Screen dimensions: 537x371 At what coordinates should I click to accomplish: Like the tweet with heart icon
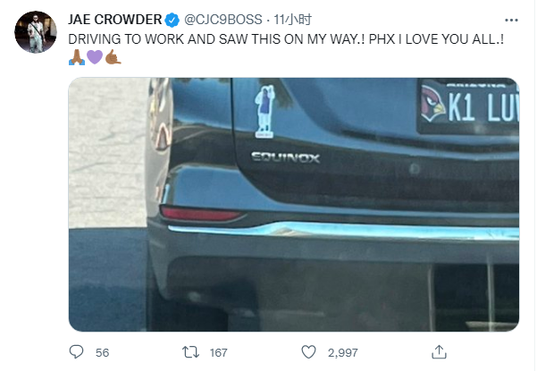click(309, 353)
